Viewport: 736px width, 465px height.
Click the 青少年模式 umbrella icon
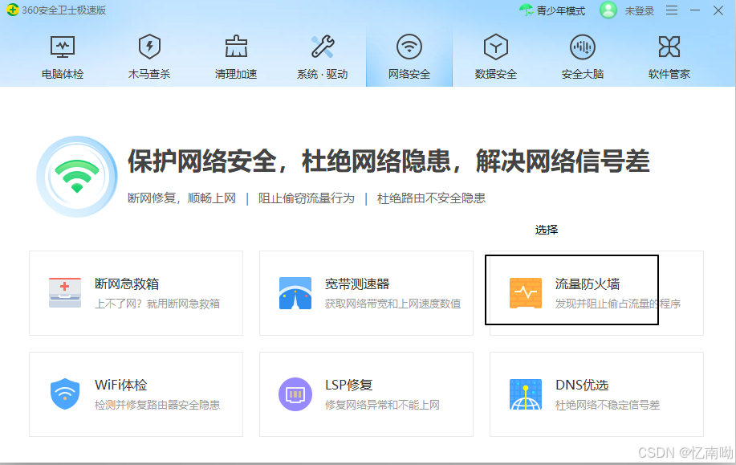(527, 10)
